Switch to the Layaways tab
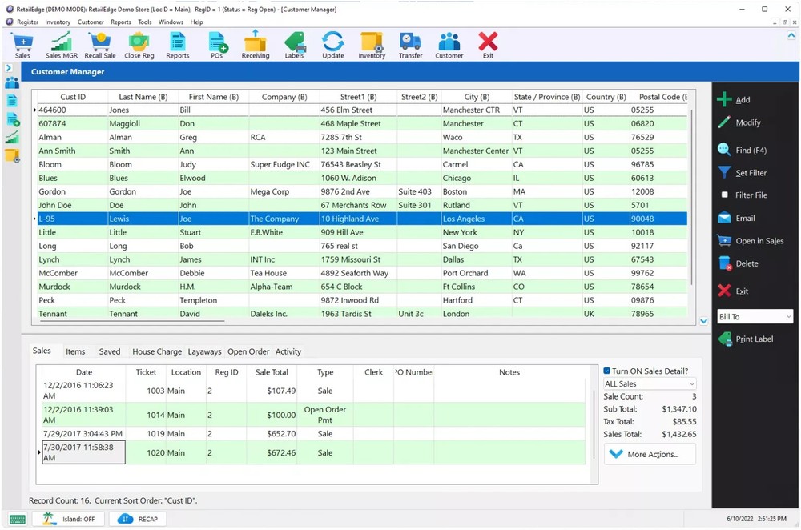 click(205, 351)
